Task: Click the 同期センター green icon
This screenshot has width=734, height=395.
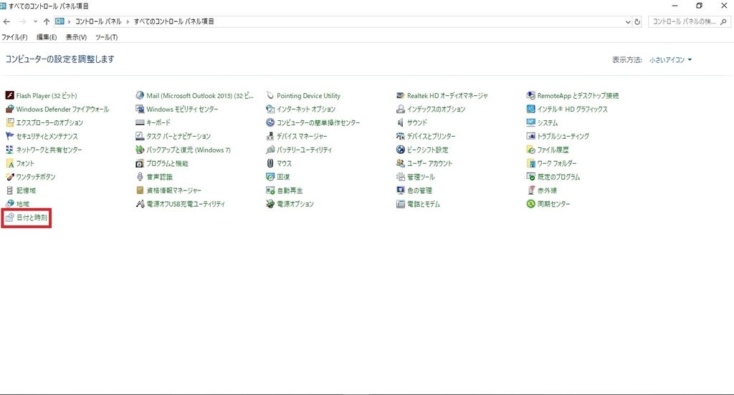Action: [530, 204]
